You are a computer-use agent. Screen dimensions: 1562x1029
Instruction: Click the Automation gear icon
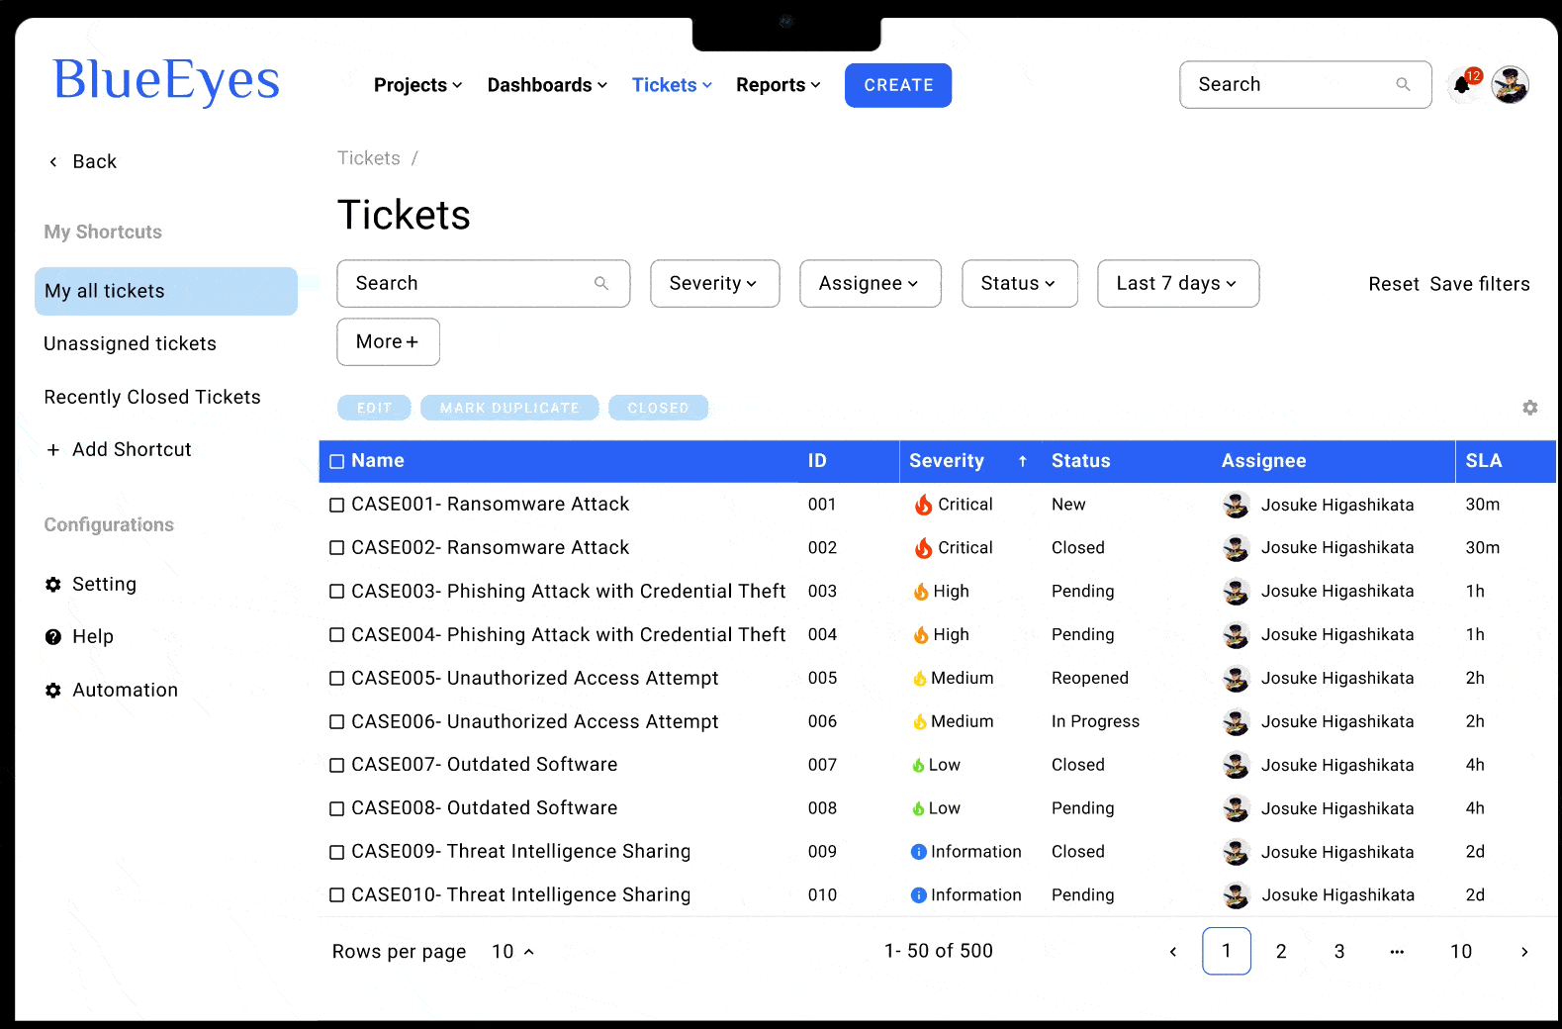(x=53, y=691)
